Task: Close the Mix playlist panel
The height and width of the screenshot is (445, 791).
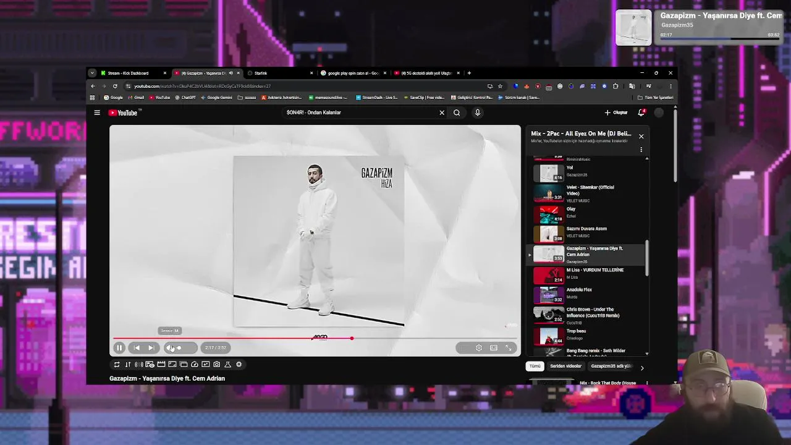Action: tap(641, 136)
